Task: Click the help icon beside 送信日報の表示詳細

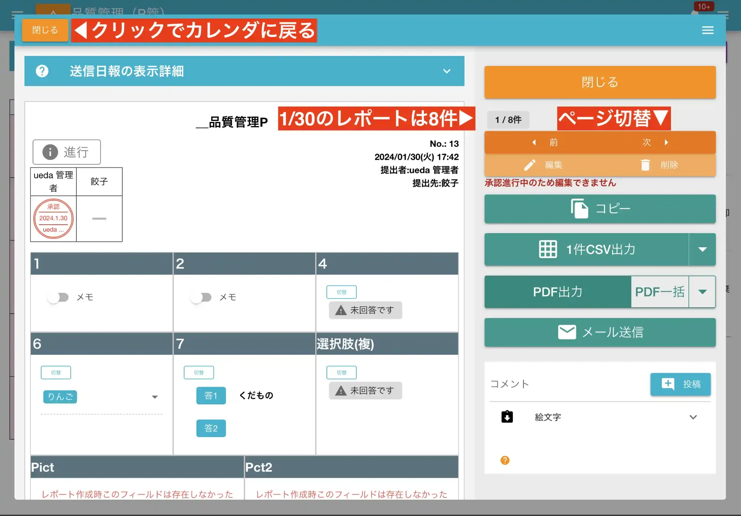Action: 41,71
